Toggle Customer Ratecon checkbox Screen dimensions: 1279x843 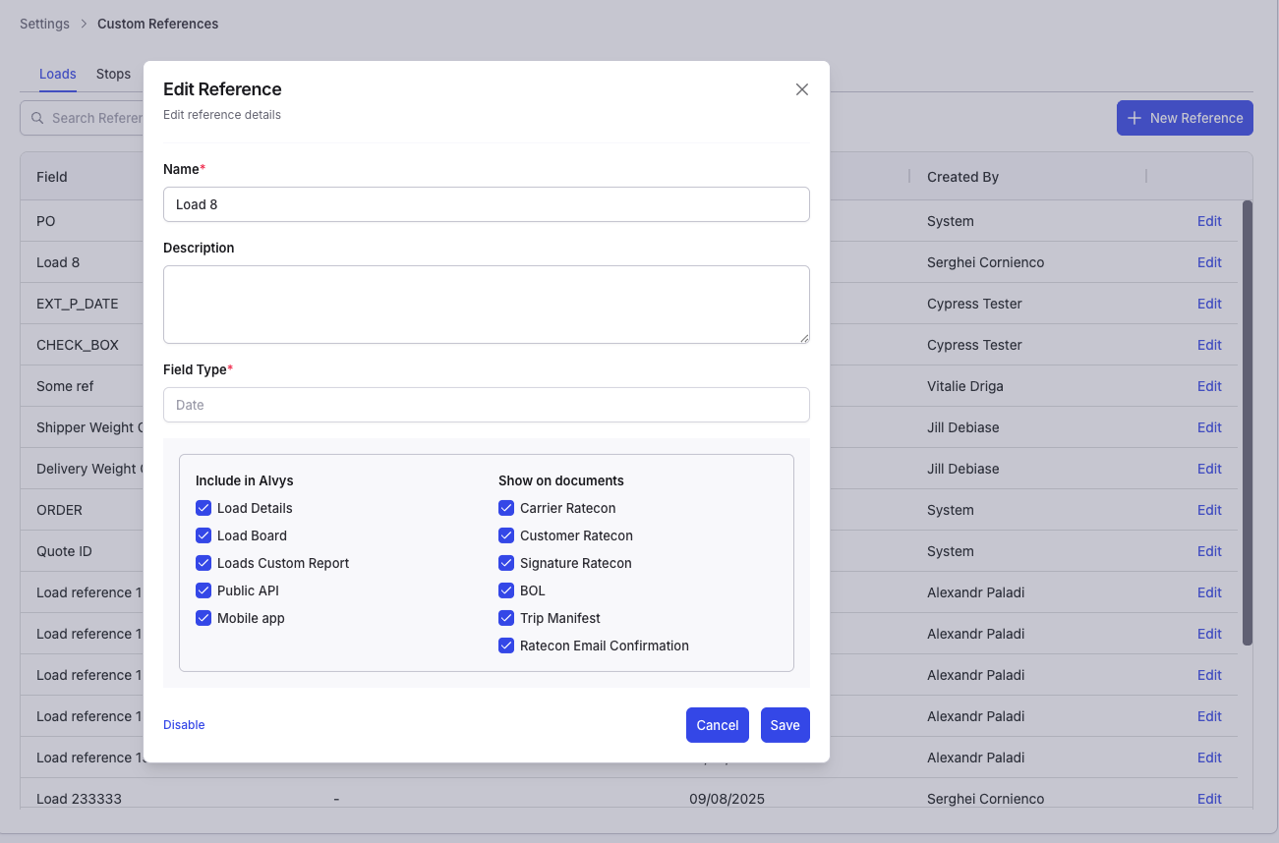[506, 535]
